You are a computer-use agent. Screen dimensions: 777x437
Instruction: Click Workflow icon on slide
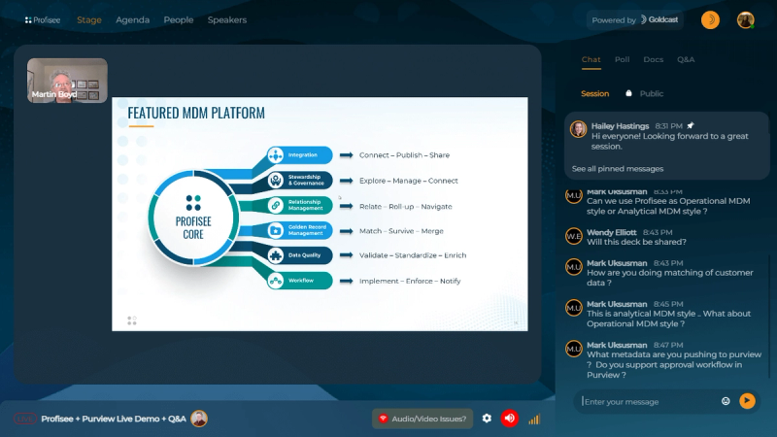pos(276,281)
